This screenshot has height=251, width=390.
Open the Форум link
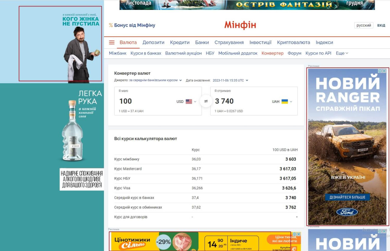pyautogui.click(x=294, y=53)
